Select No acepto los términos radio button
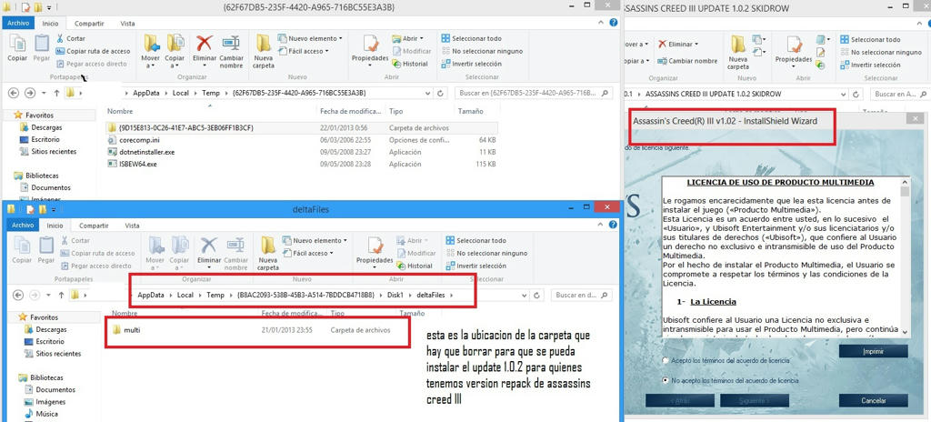 coord(665,380)
